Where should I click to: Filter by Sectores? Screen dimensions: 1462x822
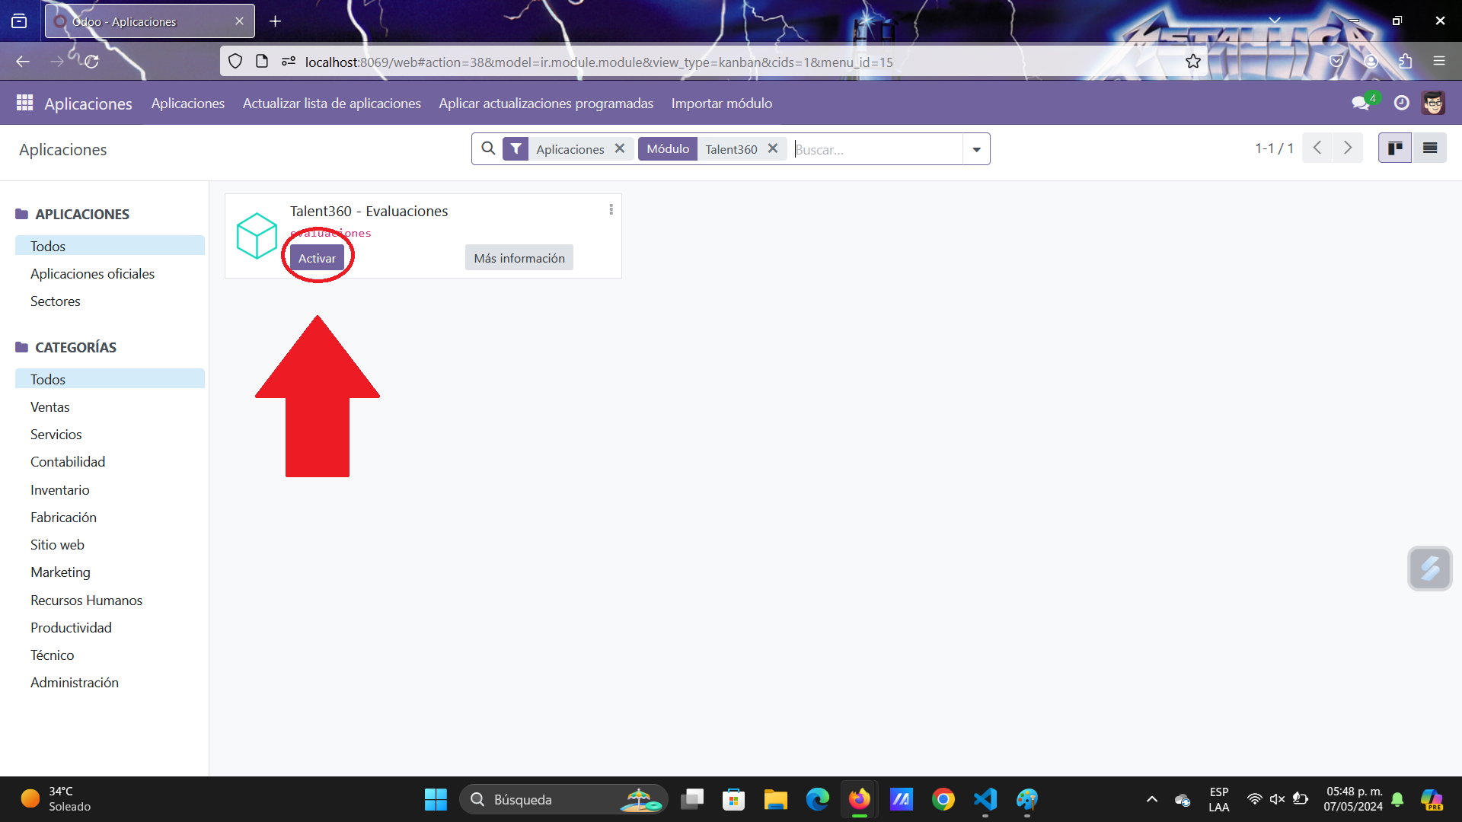pyautogui.click(x=110, y=301)
